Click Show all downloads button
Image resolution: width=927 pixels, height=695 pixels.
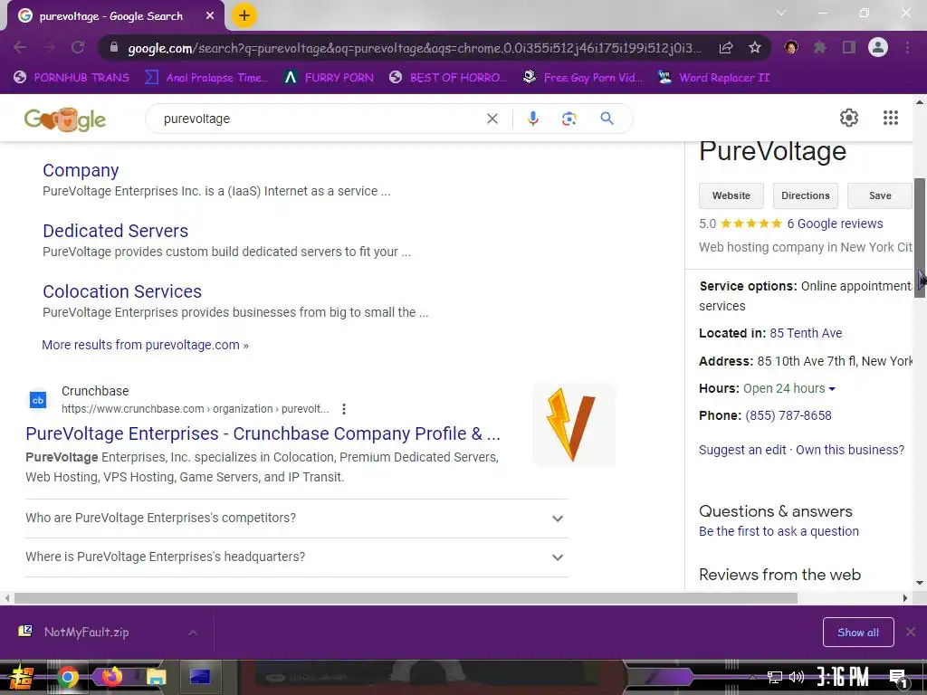(858, 633)
